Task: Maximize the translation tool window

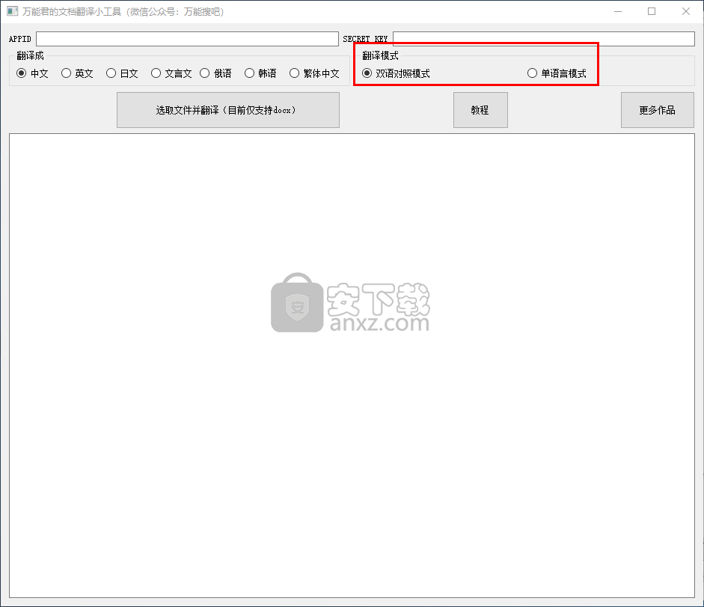Action: (x=652, y=11)
